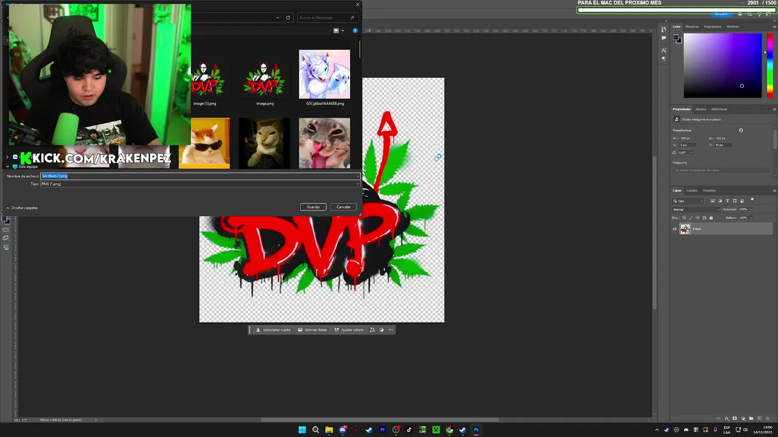Toggle lock transparent pixels
The width and height of the screenshot is (778, 437).
click(x=684, y=217)
